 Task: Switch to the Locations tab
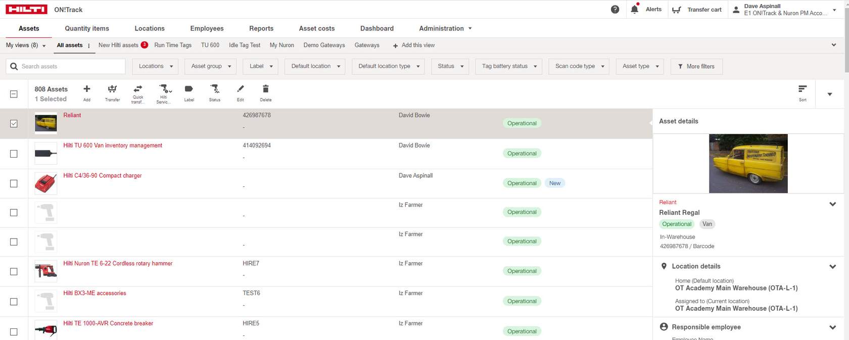pos(150,28)
